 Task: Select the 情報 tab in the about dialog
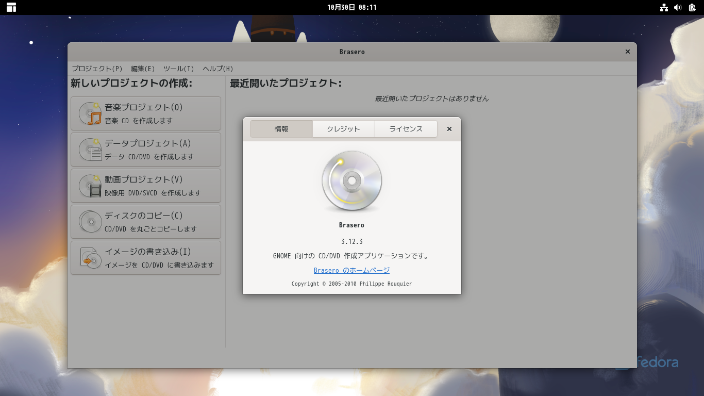tap(281, 129)
